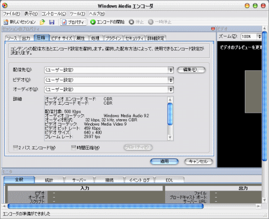Open a session with the folder icon
269x219 pixels.
click(x=43, y=22)
